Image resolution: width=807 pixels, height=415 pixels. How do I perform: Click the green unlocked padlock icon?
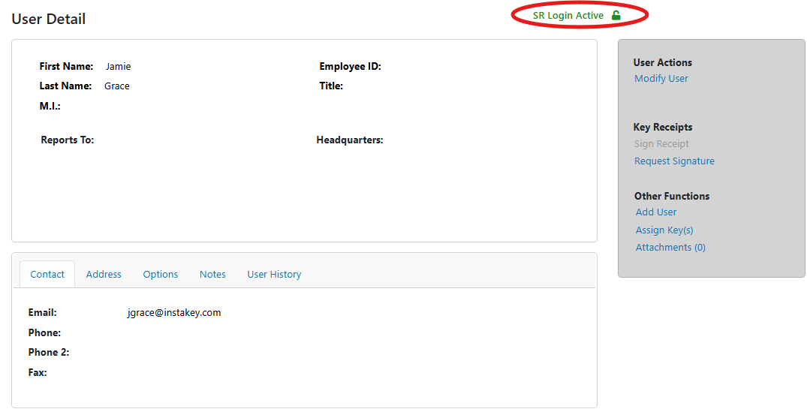click(616, 16)
